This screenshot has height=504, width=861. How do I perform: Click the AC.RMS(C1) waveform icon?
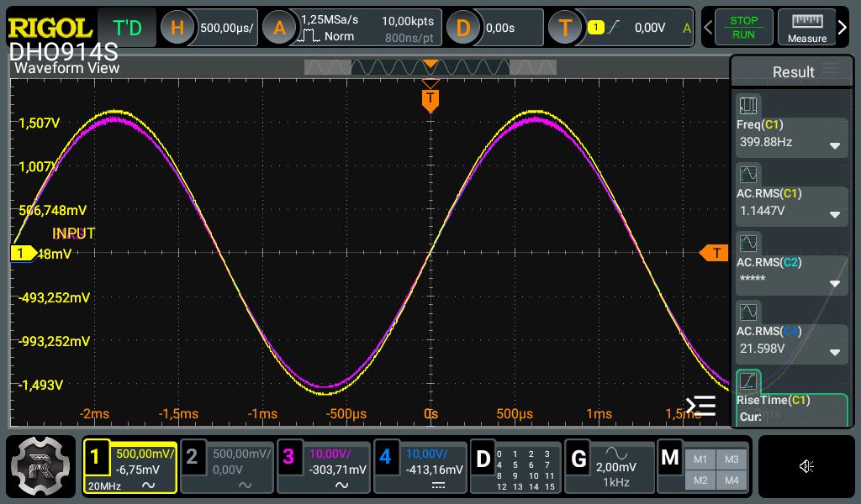747,175
